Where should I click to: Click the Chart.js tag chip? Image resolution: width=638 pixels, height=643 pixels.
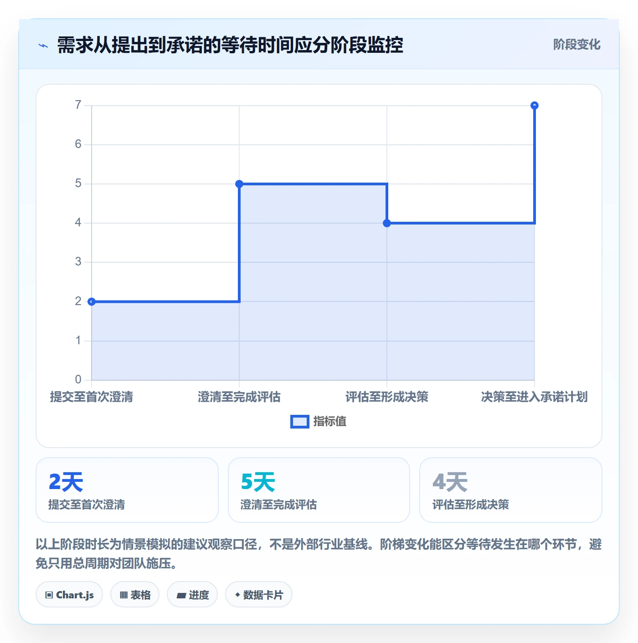pos(69,595)
